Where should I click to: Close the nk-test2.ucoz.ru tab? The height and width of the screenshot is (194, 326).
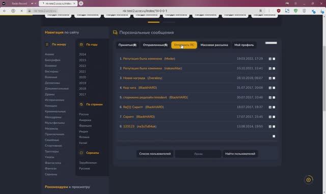click(74, 4)
